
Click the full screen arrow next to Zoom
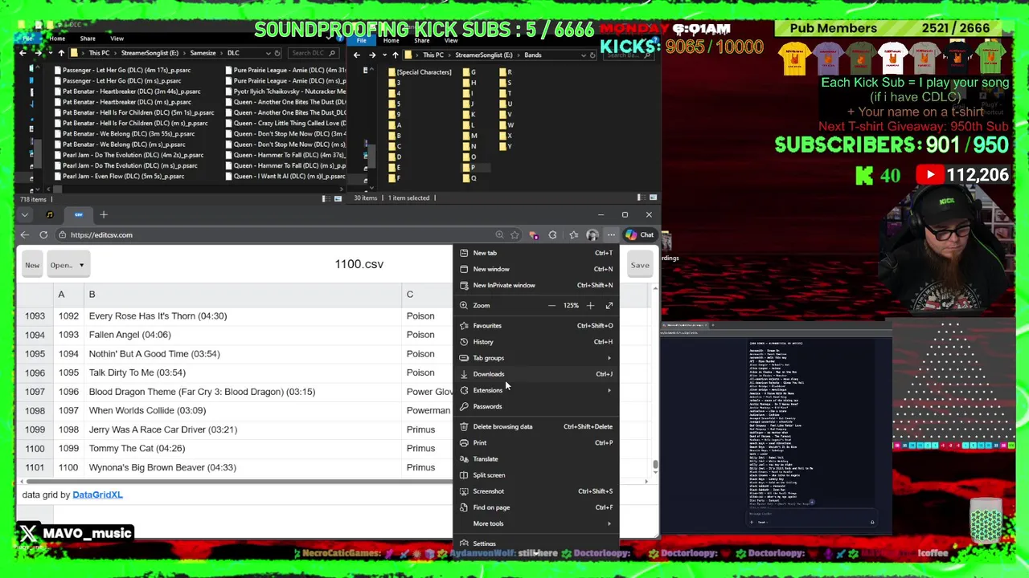(609, 305)
